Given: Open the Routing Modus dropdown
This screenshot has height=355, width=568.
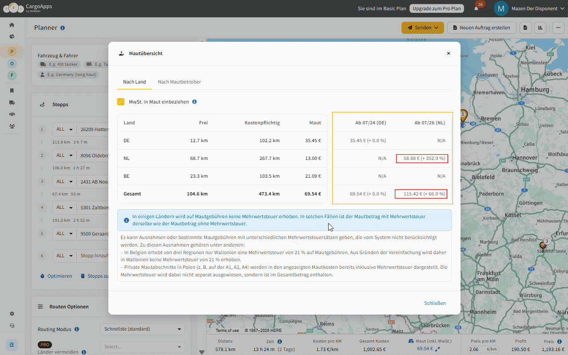Looking at the screenshot, I should (143, 329).
